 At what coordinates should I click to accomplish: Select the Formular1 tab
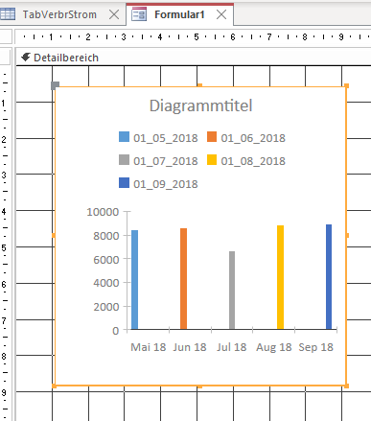pyautogui.click(x=179, y=14)
